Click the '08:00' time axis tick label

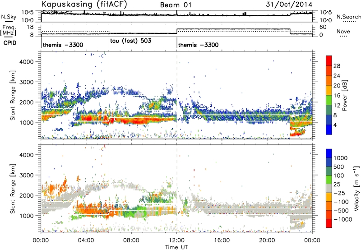coord(131,241)
